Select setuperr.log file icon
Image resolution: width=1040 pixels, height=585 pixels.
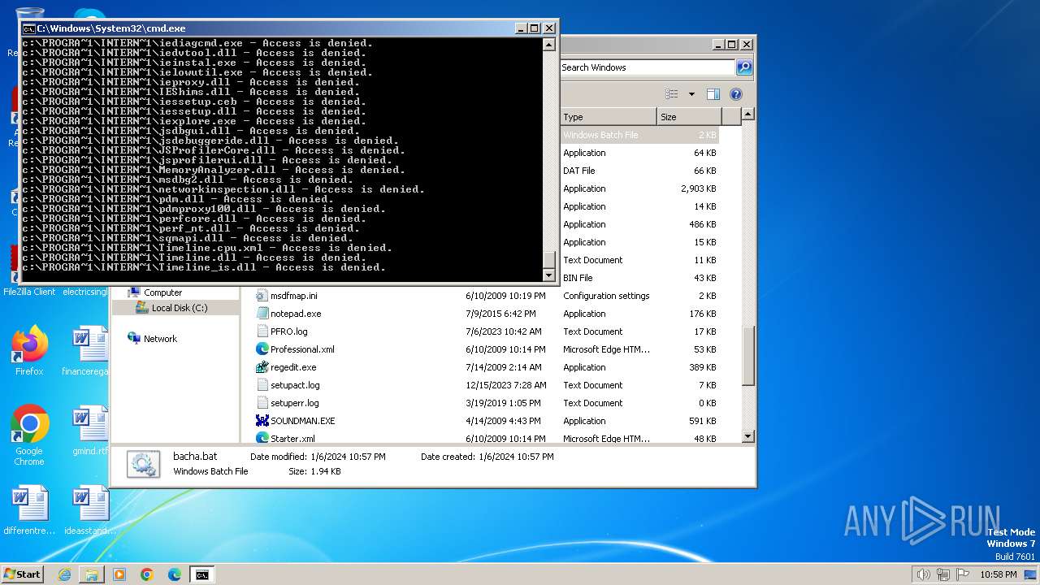[262, 403]
